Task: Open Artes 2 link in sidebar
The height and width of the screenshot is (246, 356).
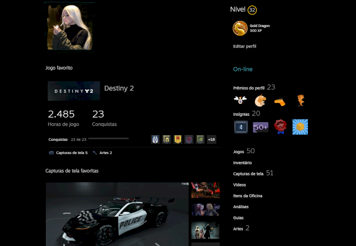Action: 241,228
